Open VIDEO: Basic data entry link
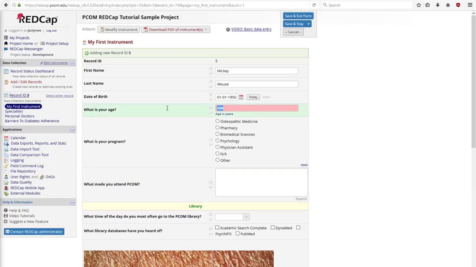 coord(251,29)
